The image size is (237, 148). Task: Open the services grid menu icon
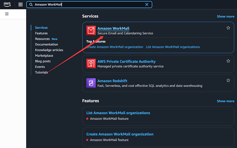point(20,4)
